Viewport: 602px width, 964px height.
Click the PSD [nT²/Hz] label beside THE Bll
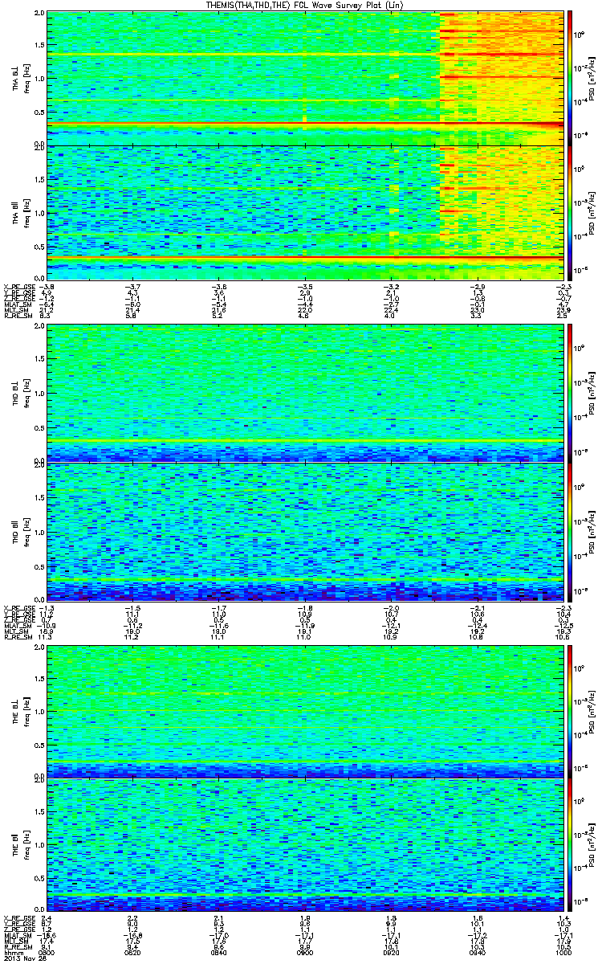click(594, 847)
